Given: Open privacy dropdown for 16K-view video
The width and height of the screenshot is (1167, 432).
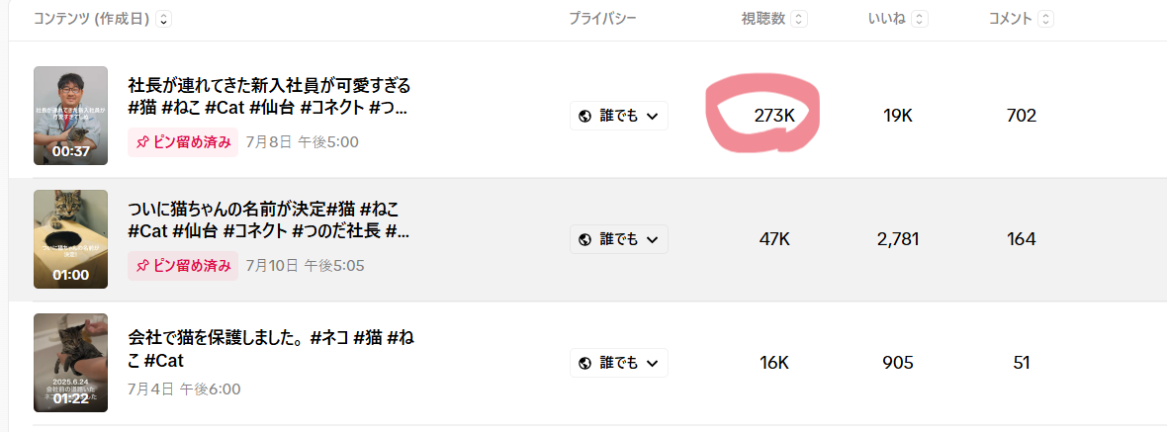Looking at the screenshot, I should [x=619, y=363].
